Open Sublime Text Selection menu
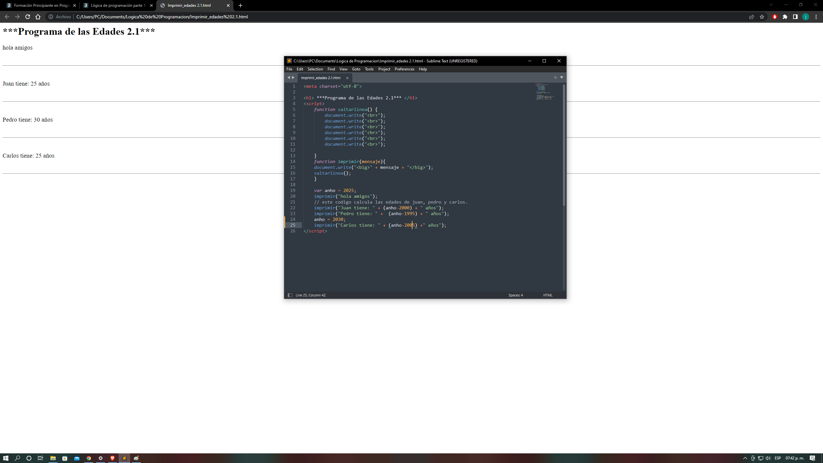The height and width of the screenshot is (463, 823). pos(315,69)
